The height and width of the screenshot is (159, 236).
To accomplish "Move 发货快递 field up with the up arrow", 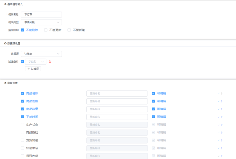I will (x=222, y=140).
